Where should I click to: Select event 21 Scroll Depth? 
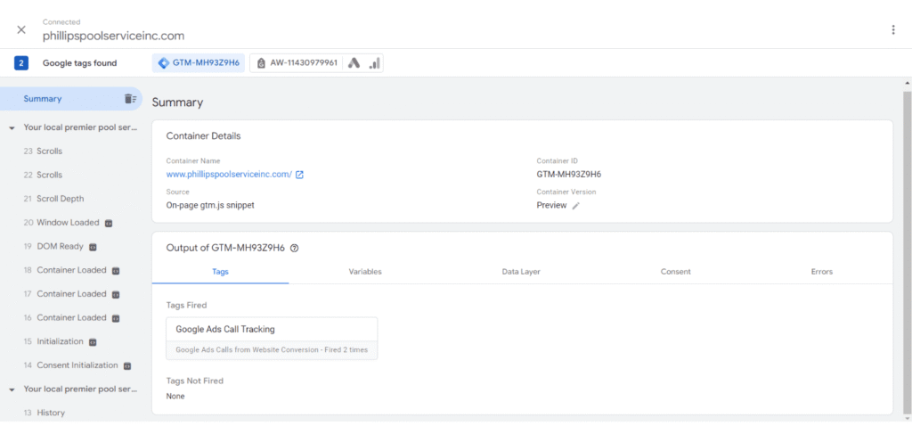(x=53, y=199)
